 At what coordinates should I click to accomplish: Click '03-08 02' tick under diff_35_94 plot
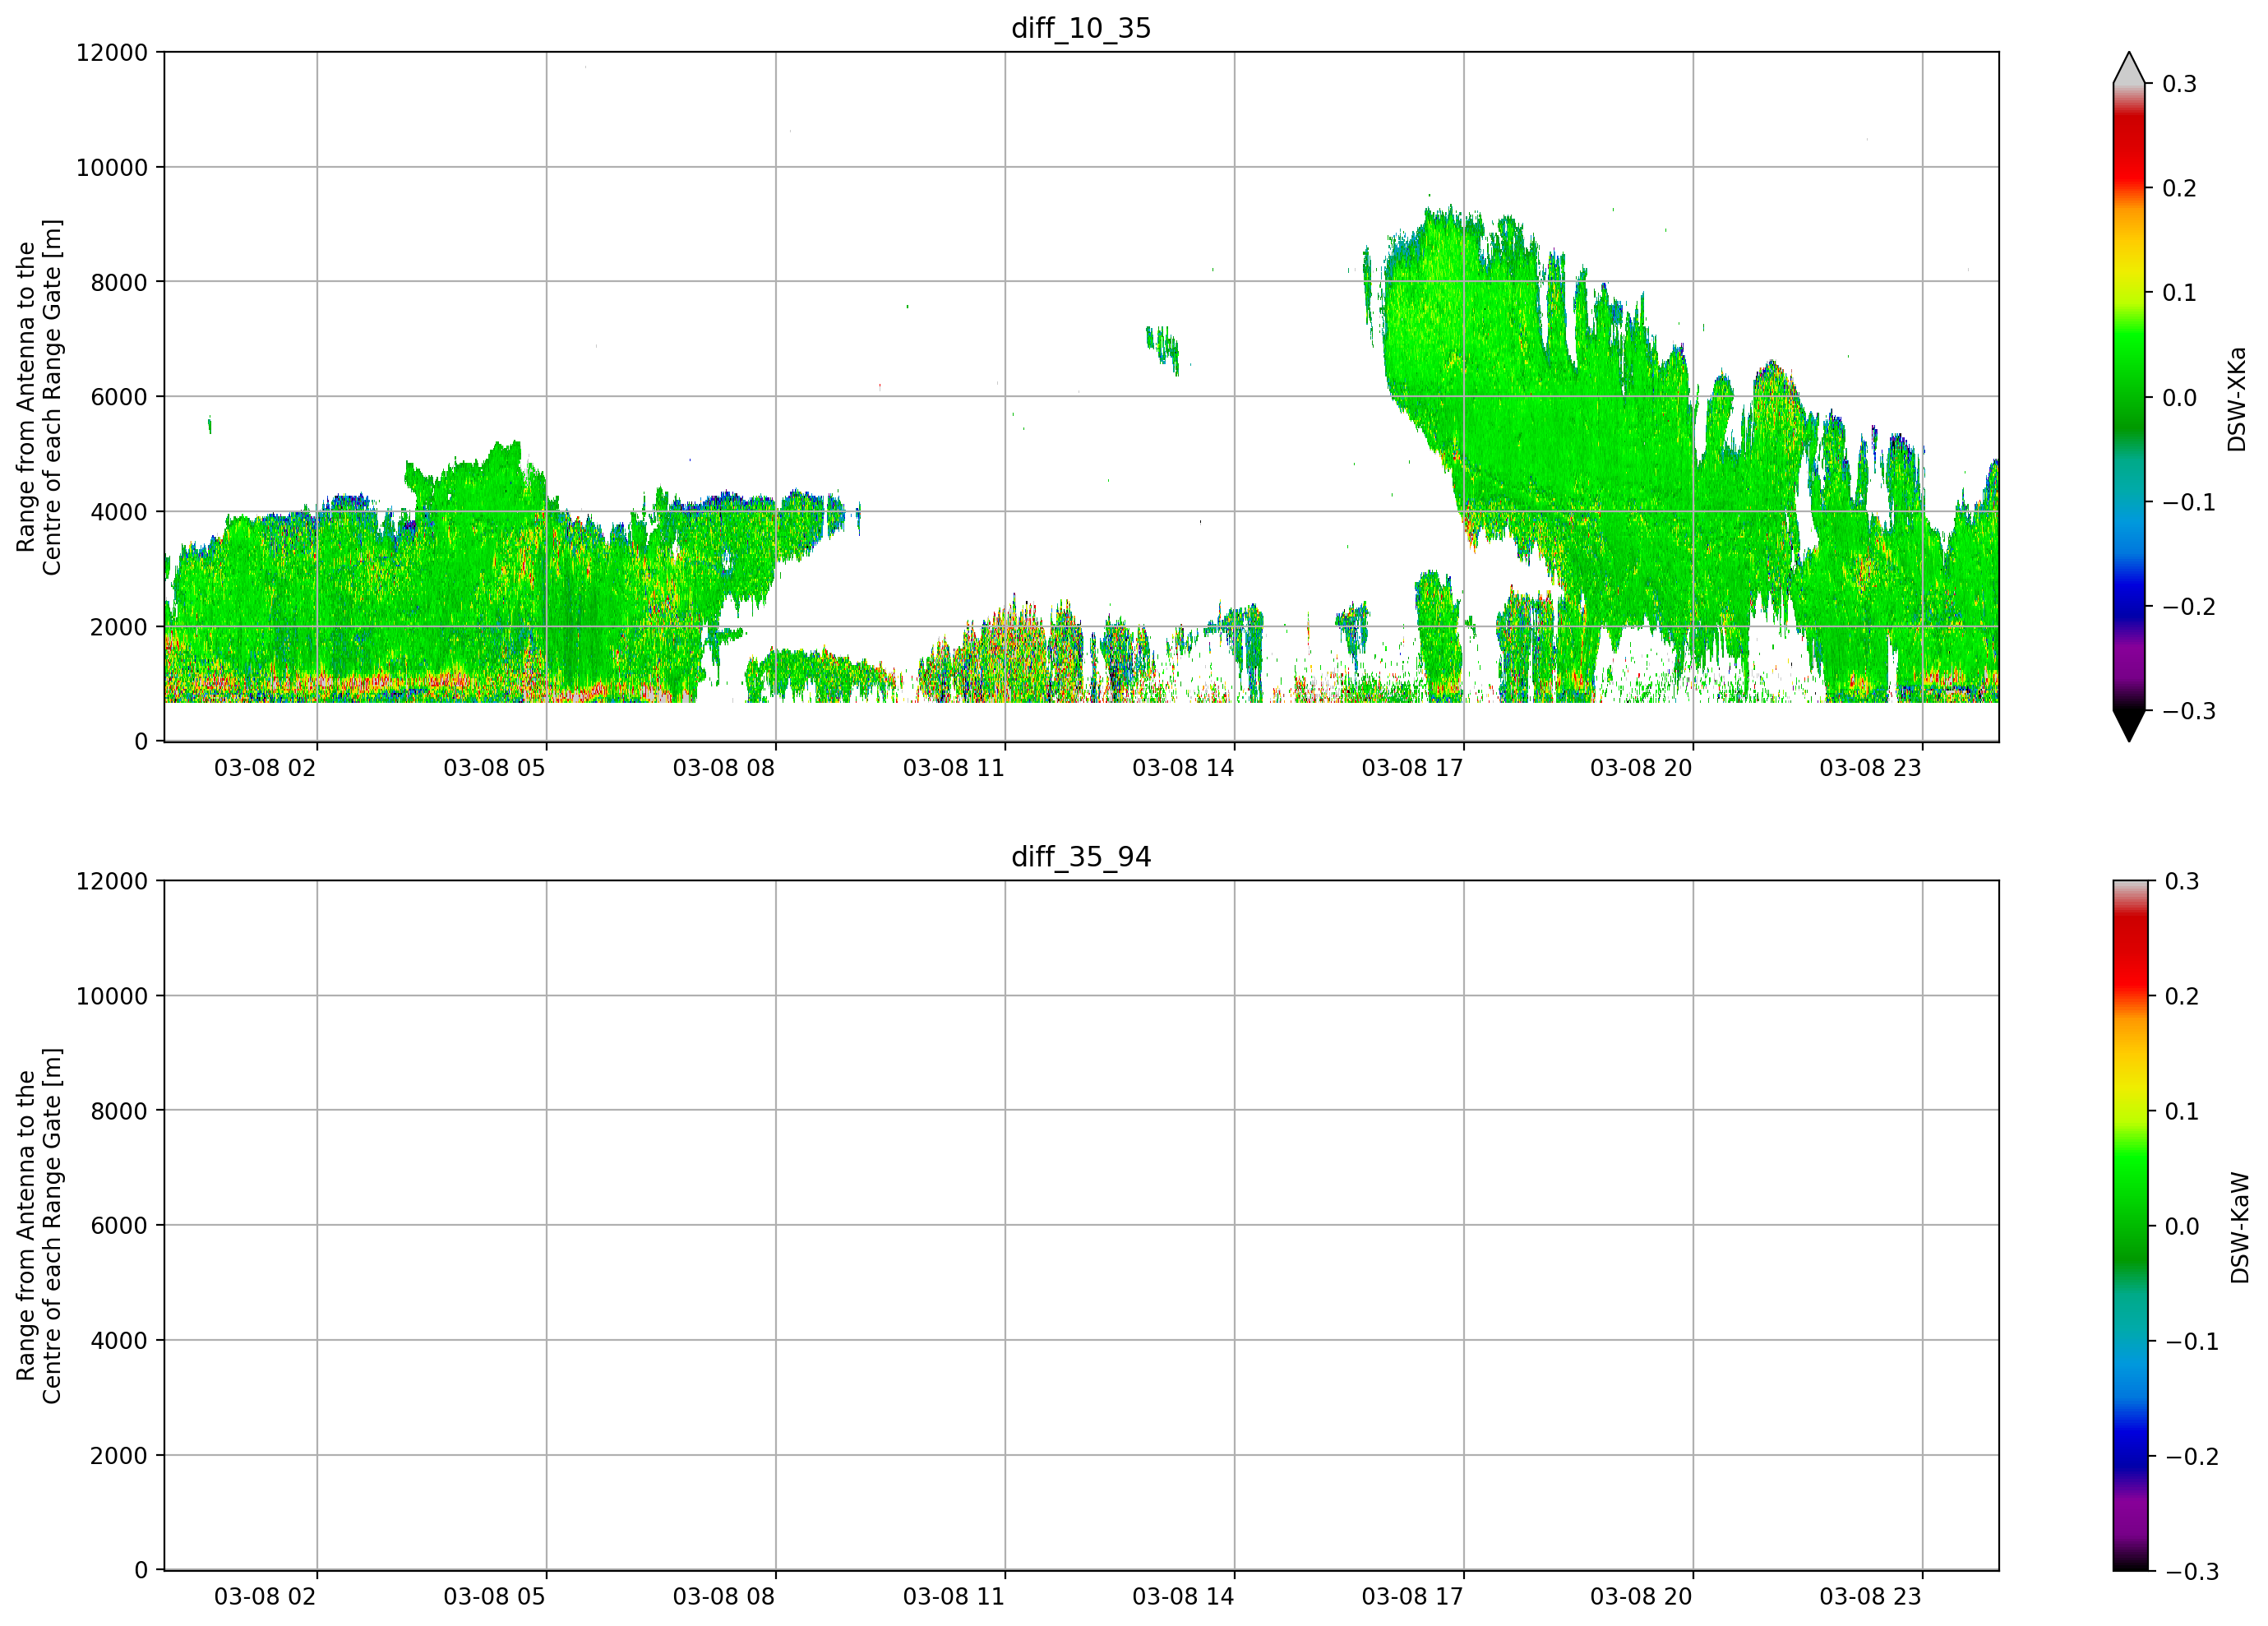[x=265, y=1596]
